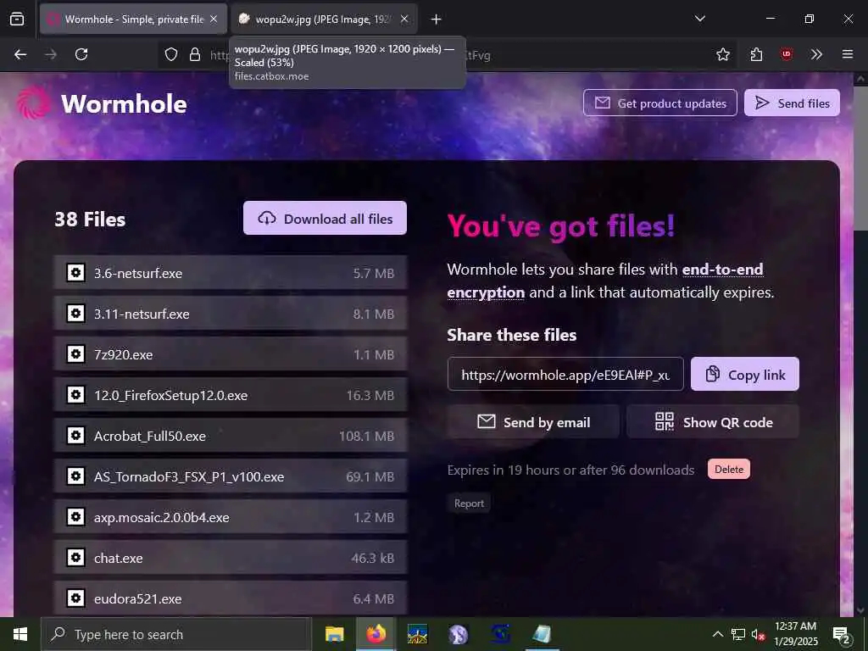Image resolution: width=868 pixels, height=651 pixels.
Task: Send the files by email
Action: click(533, 422)
